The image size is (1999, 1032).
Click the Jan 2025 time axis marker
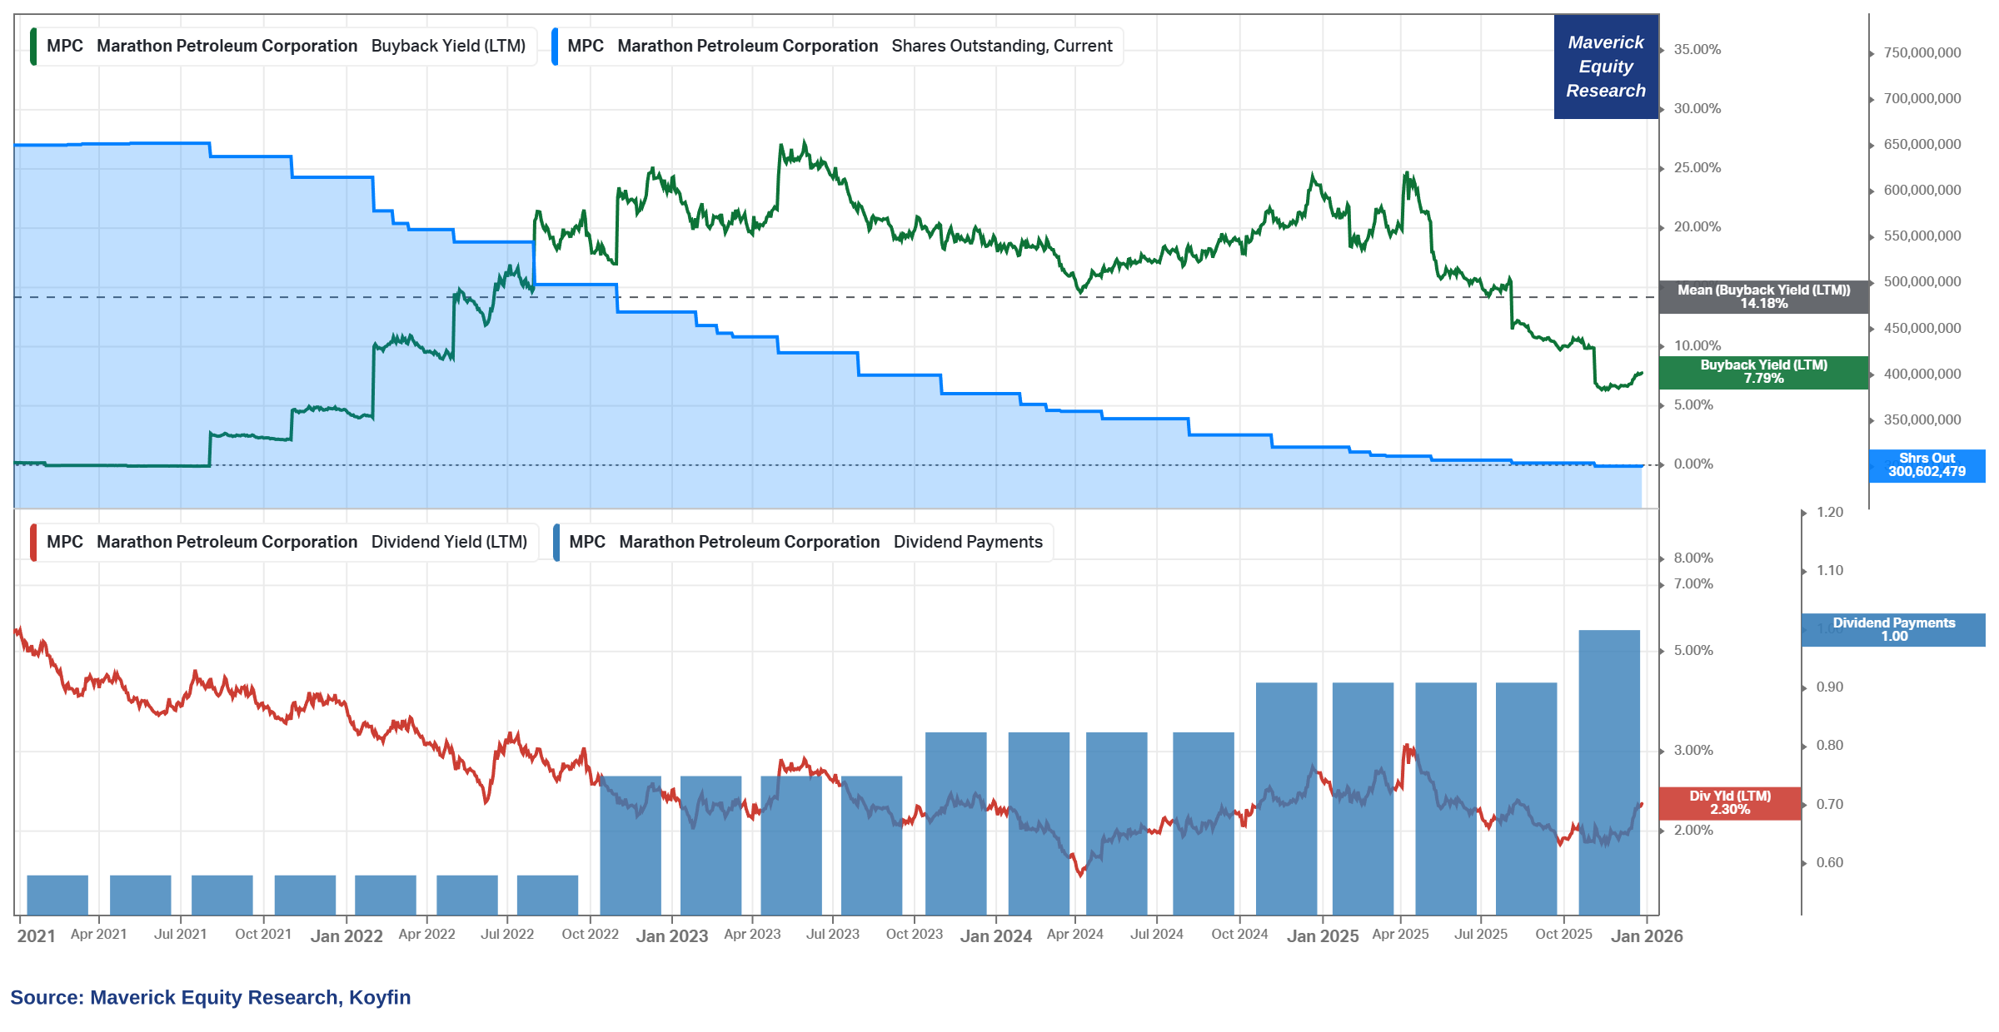[1322, 936]
